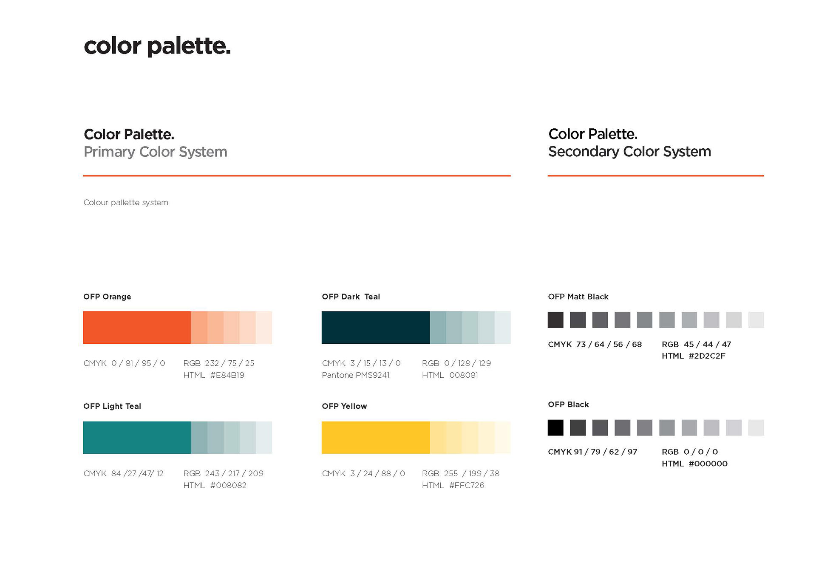
Task: Select the Pantone PMS9241 text
Action: 355,375
